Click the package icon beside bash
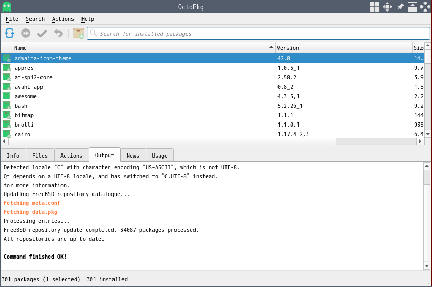The height and width of the screenshot is (287, 432). [x=7, y=106]
